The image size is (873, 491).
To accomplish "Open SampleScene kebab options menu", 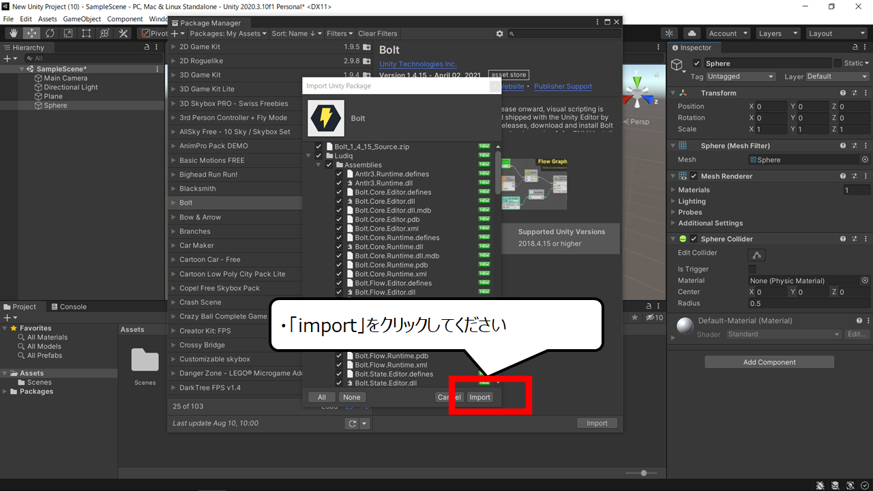I will (158, 69).
